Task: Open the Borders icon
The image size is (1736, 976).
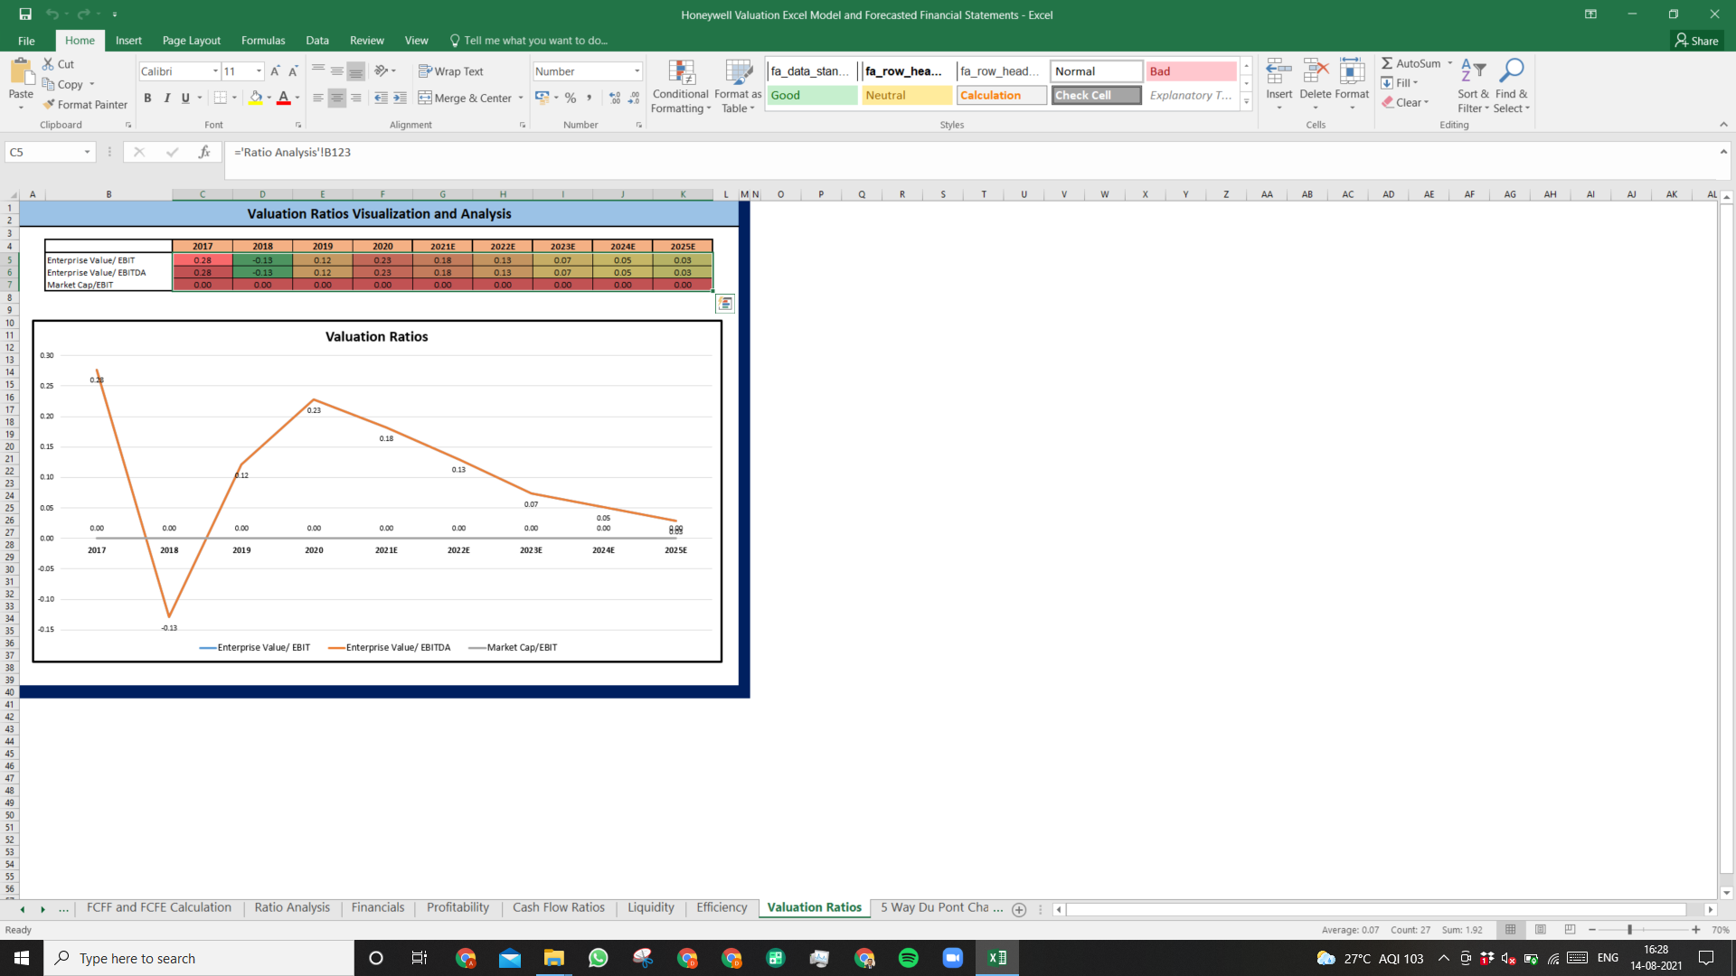Action: click(x=220, y=98)
